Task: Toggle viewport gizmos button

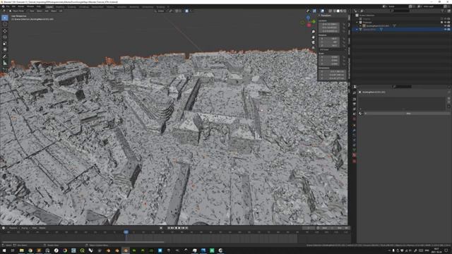Action: click(314, 11)
